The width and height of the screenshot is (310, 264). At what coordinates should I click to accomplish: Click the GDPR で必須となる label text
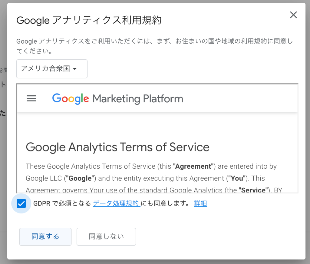point(62,203)
